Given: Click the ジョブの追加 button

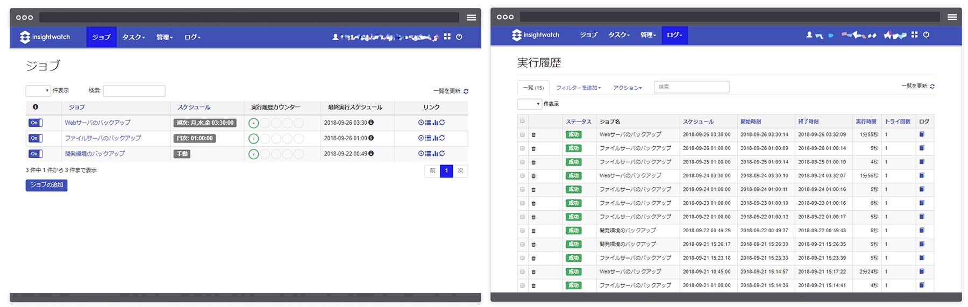Looking at the screenshot, I should coord(46,185).
